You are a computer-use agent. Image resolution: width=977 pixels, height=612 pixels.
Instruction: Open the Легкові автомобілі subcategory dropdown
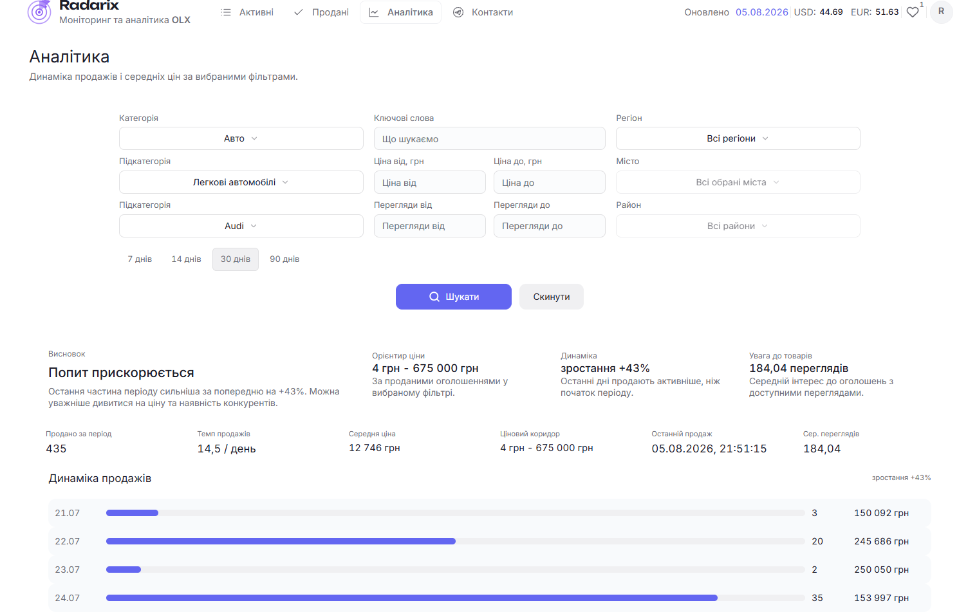[x=241, y=182]
